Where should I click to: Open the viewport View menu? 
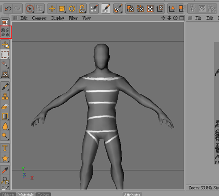coord(87,18)
